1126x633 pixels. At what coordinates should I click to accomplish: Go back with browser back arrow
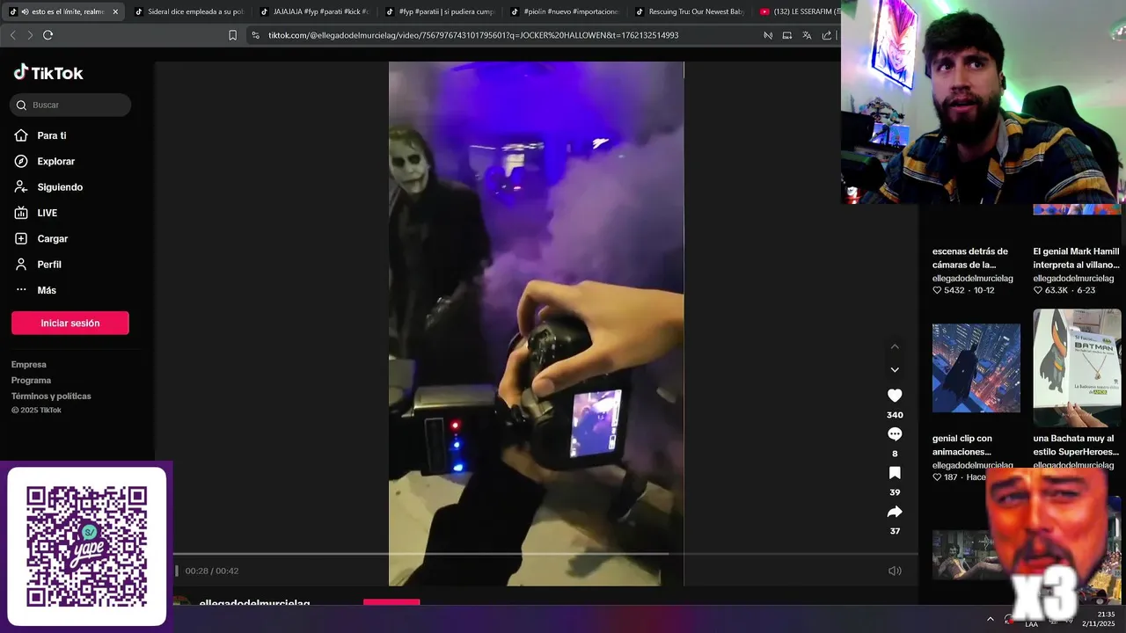coord(12,35)
